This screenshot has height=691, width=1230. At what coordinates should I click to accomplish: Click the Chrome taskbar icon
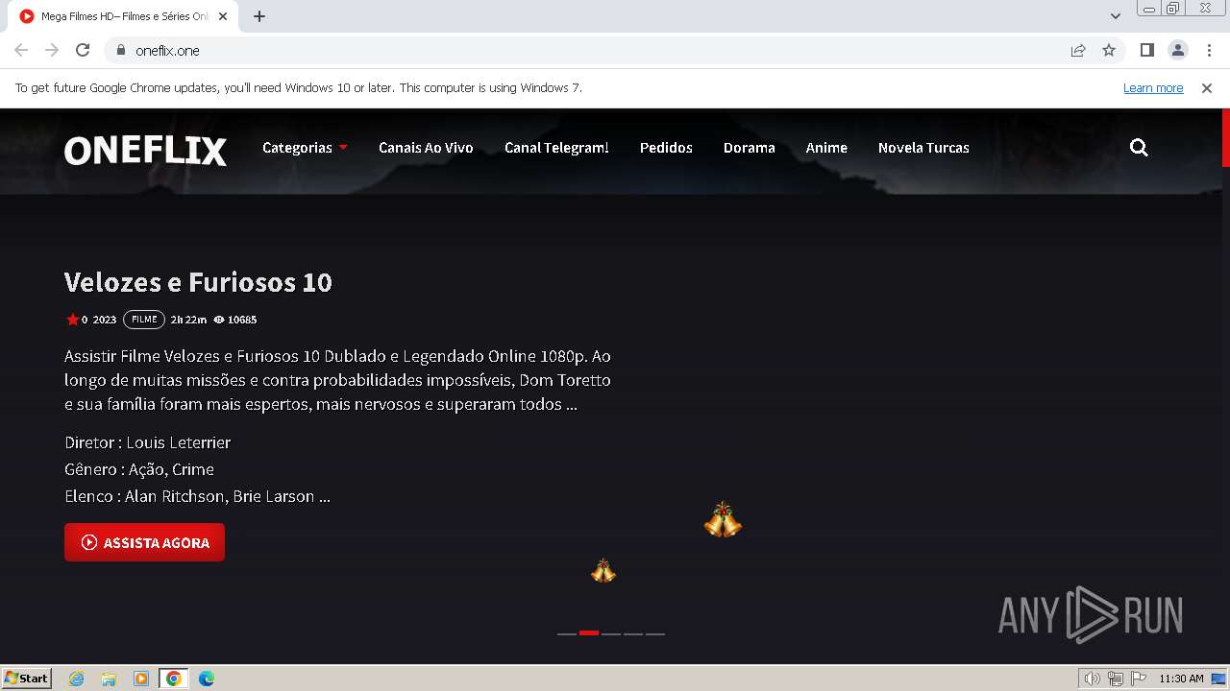click(174, 679)
